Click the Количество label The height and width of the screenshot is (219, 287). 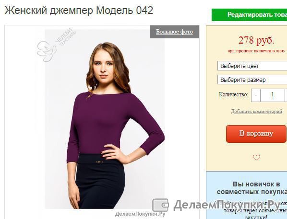pos(234,94)
